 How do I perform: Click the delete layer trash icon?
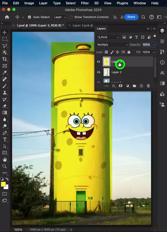148,86
